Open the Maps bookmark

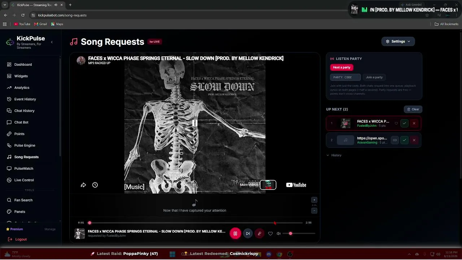coord(57,24)
